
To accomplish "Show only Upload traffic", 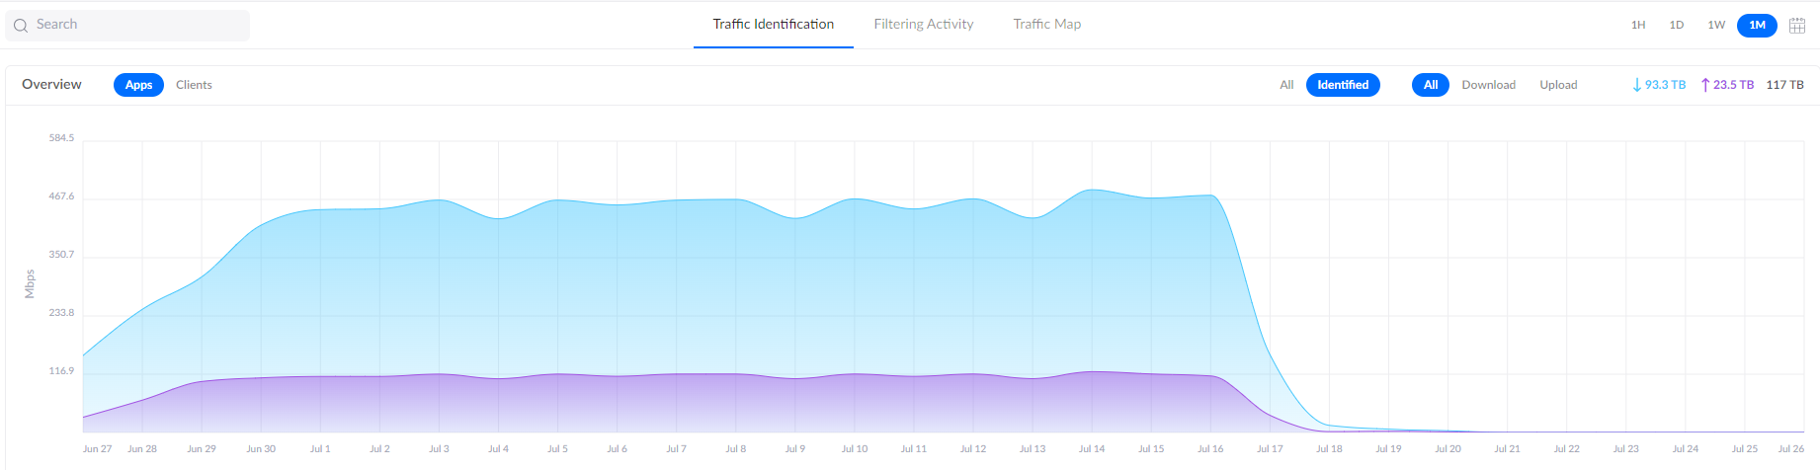I will [1558, 85].
